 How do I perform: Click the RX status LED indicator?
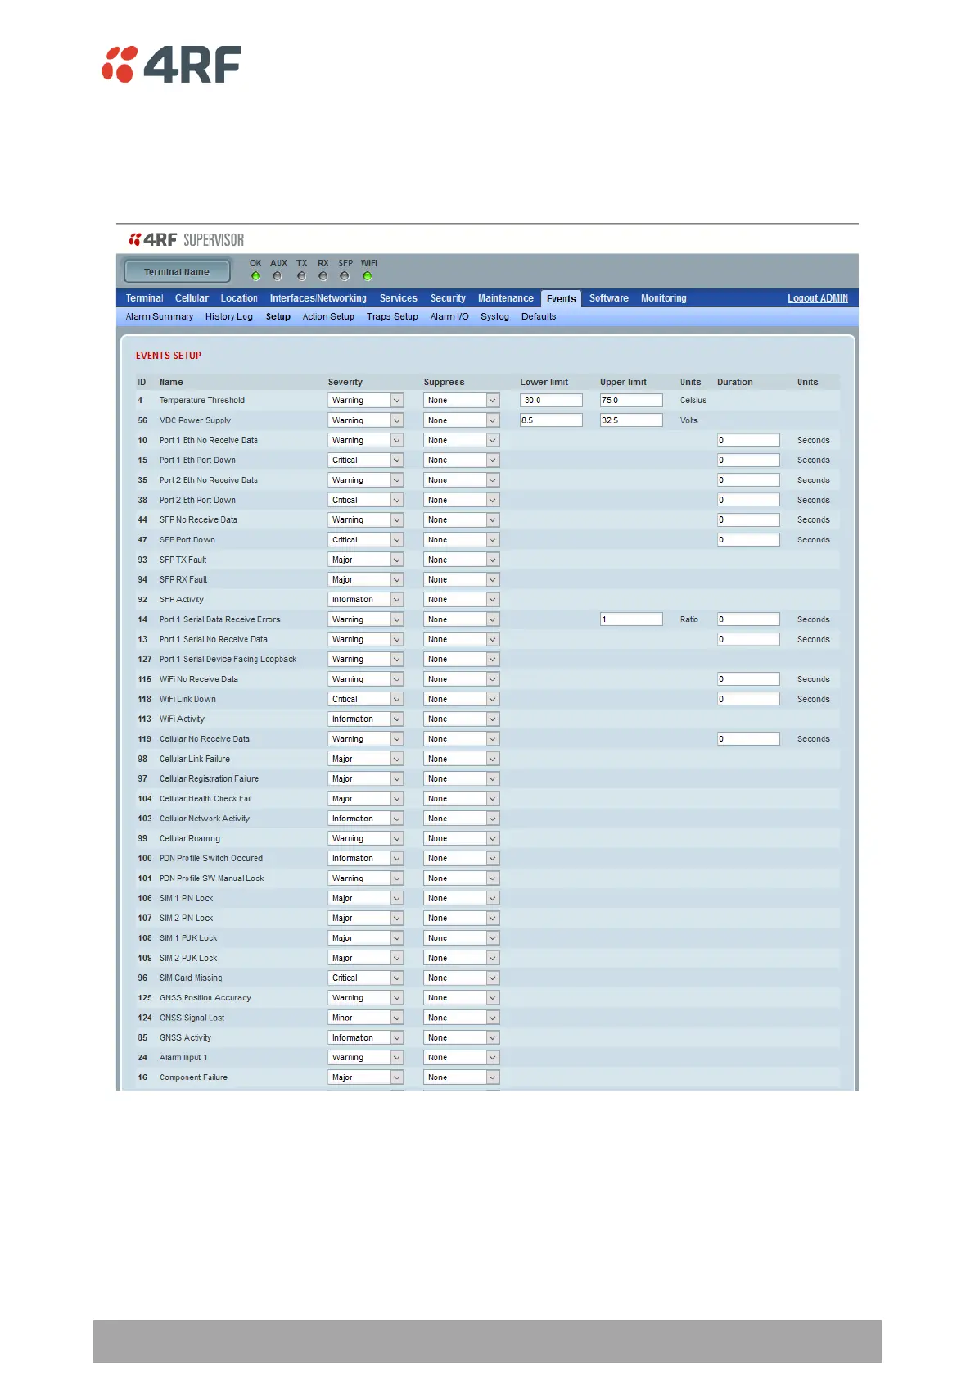(323, 276)
